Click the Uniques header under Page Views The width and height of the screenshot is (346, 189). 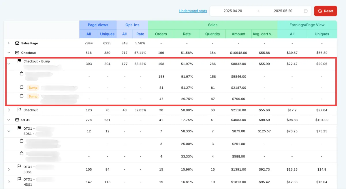pyautogui.click(x=107, y=34)
